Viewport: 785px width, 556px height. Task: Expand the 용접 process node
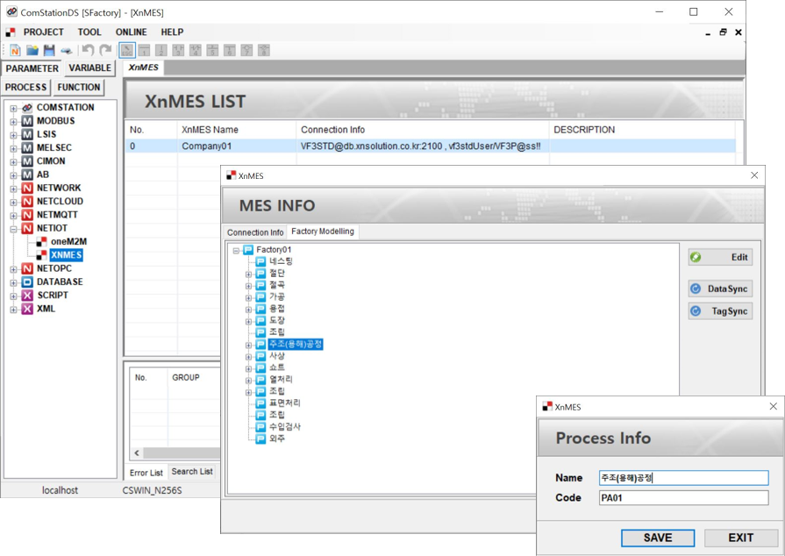[x=248, y=310]
